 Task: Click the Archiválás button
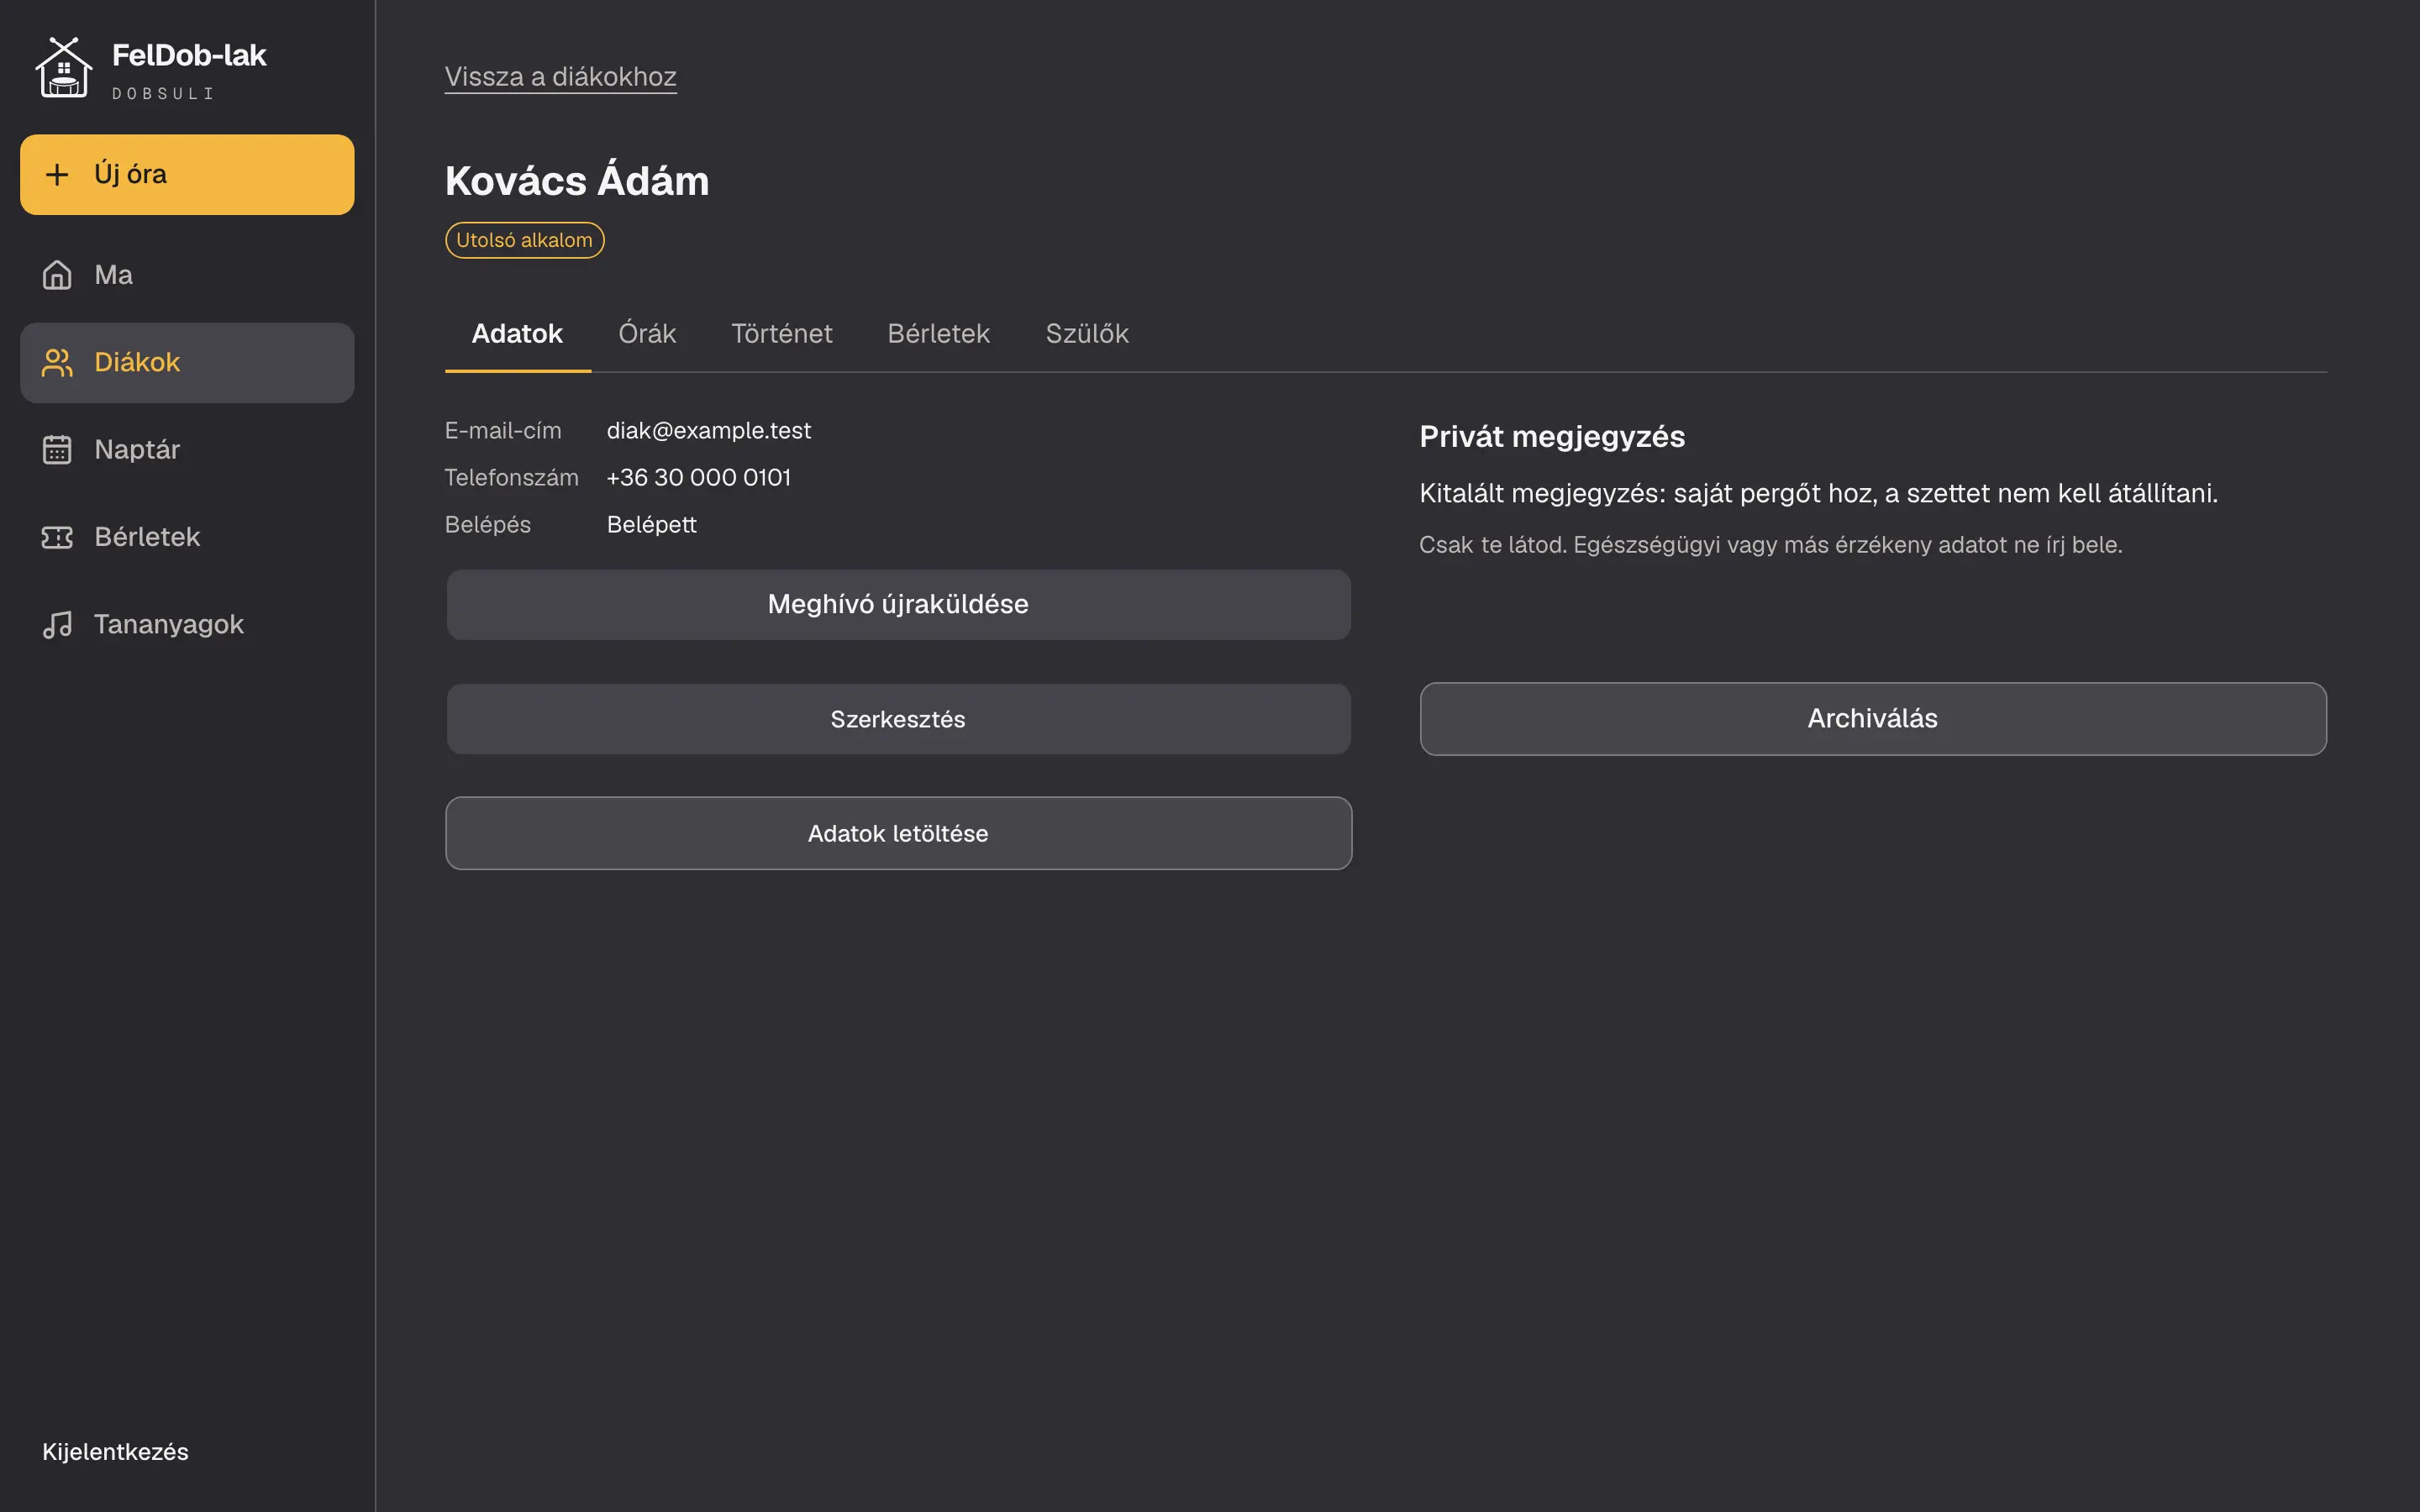pos(1873,719)
